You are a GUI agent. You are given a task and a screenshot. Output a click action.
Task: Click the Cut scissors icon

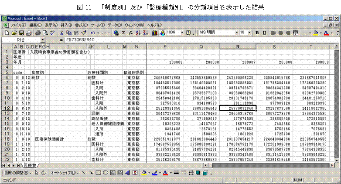click(x=62, y=33)
